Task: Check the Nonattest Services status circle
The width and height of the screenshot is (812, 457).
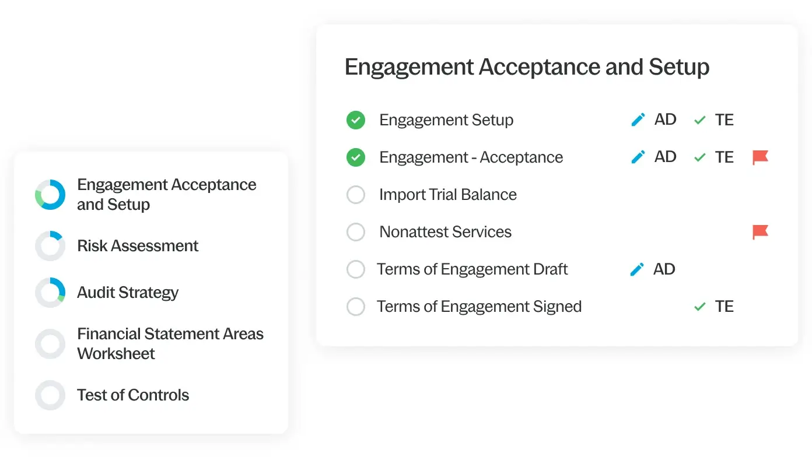Action: [356, 232]
